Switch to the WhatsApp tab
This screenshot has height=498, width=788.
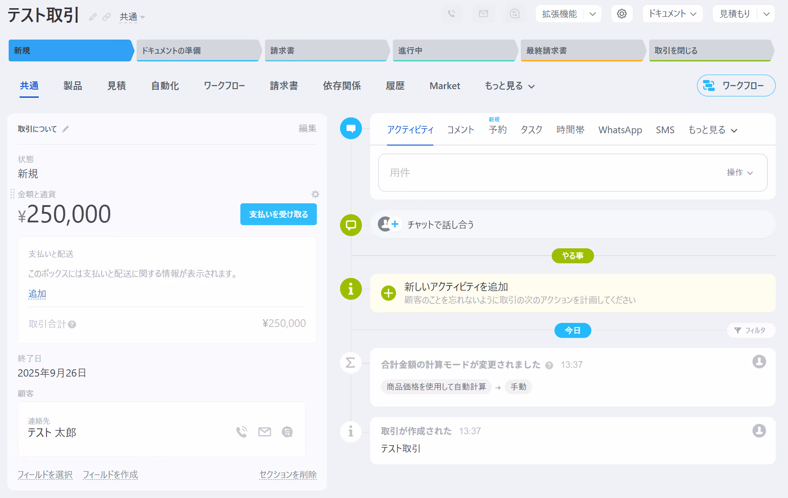620,130
